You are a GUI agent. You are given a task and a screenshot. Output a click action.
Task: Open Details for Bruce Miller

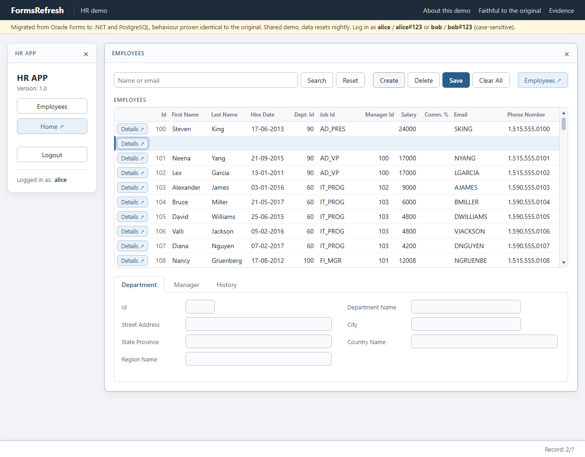click(x=133, y=202)
